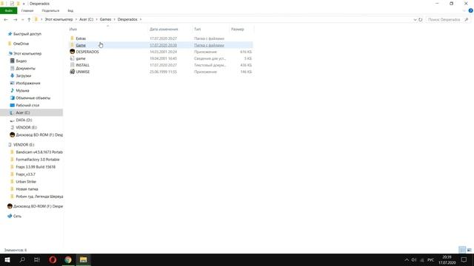Open the Поделиться ribbon tab

tap(50, 10)
